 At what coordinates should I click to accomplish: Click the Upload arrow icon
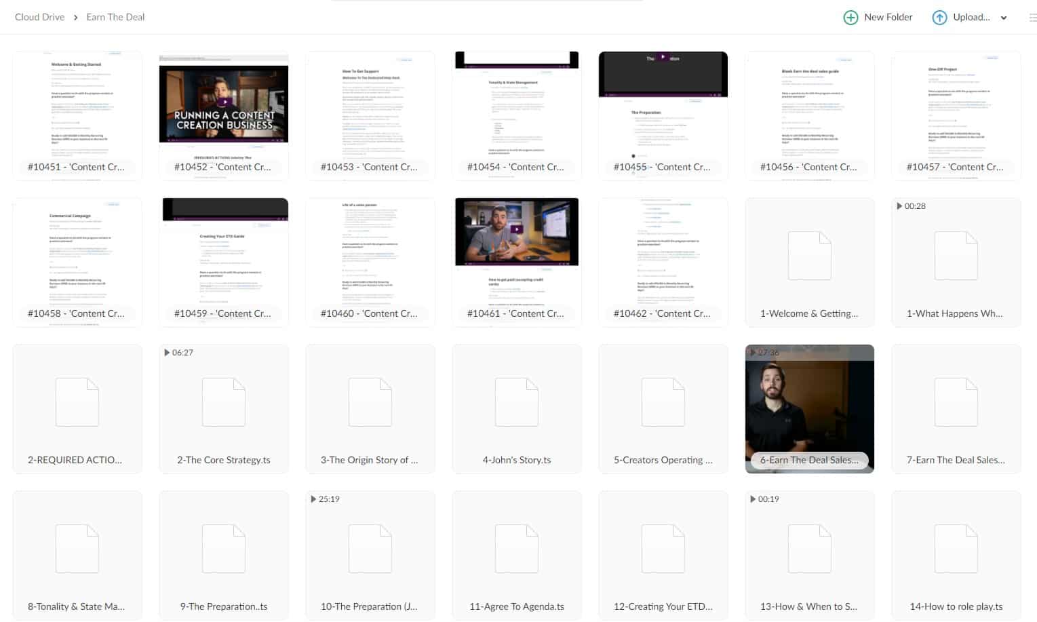[939, 18]
